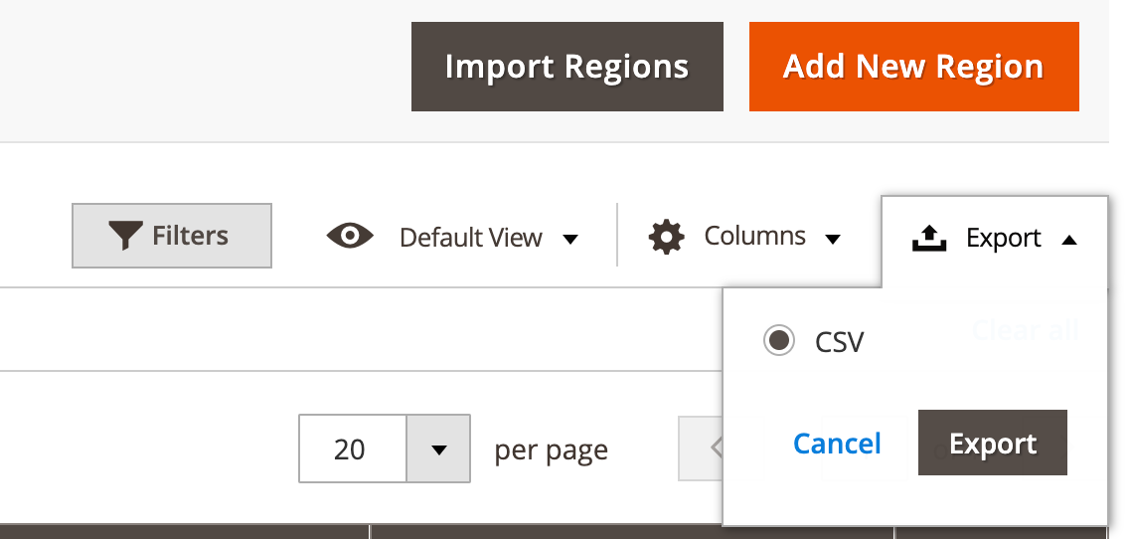Click the Add New Region button
Viewport: 1131px width, 539px height.
tap(914, 67)
